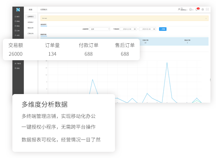Select 订单分布 in the data submenu
This screenshot has height=158, width=216.
click(31, 33)
